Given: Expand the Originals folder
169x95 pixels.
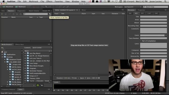Looking at the screenshot, I should [x=25, y=68].
